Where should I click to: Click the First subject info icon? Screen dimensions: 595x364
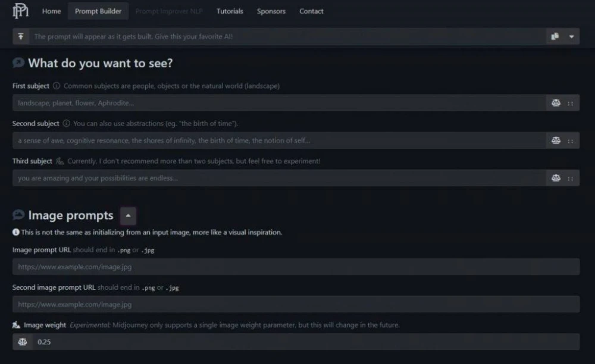(57, 86)
